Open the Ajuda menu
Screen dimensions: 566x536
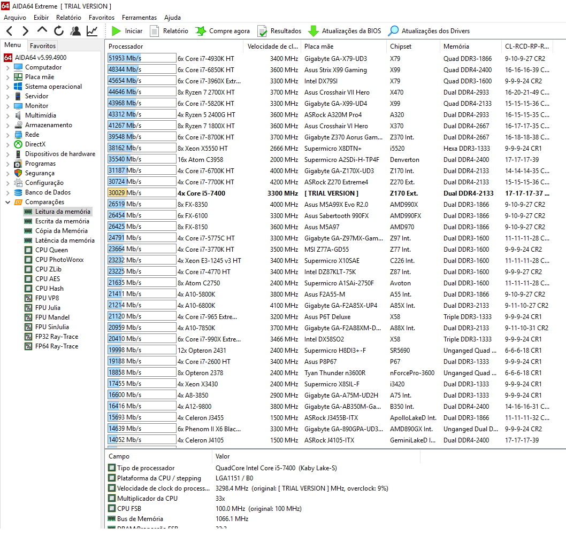click(x=172, y=18)
